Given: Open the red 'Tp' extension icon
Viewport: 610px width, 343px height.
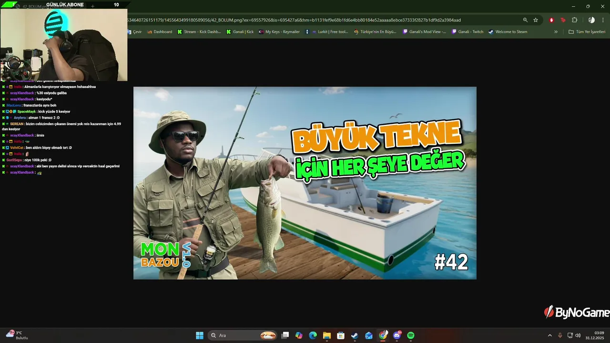Looking at the screenshot, I should pyautogui.click(x=563, y=20).
